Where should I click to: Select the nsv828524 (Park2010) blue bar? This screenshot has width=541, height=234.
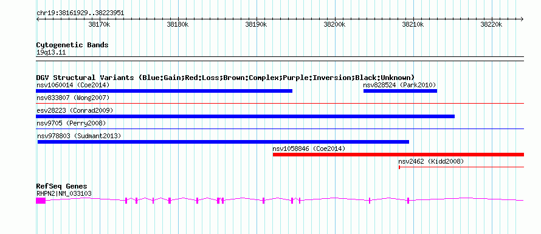coord(400,91)
